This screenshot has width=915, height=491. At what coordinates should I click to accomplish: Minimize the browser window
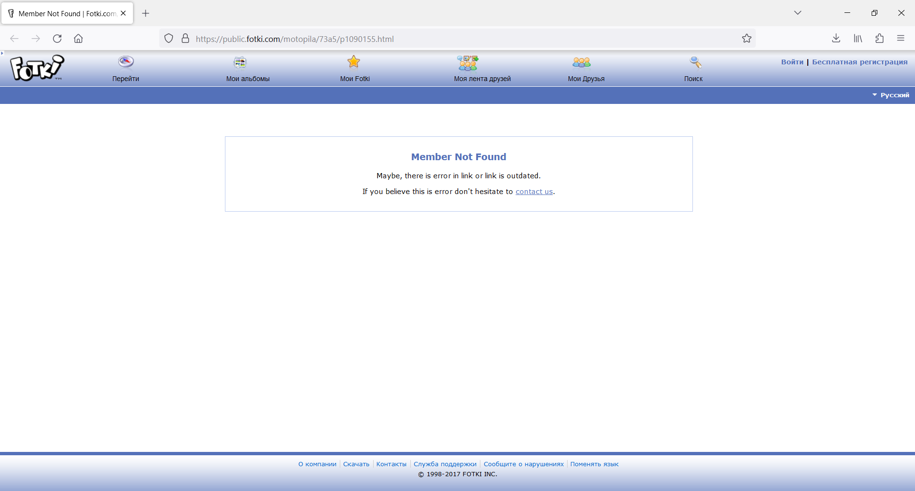click(x=847, y=13)
